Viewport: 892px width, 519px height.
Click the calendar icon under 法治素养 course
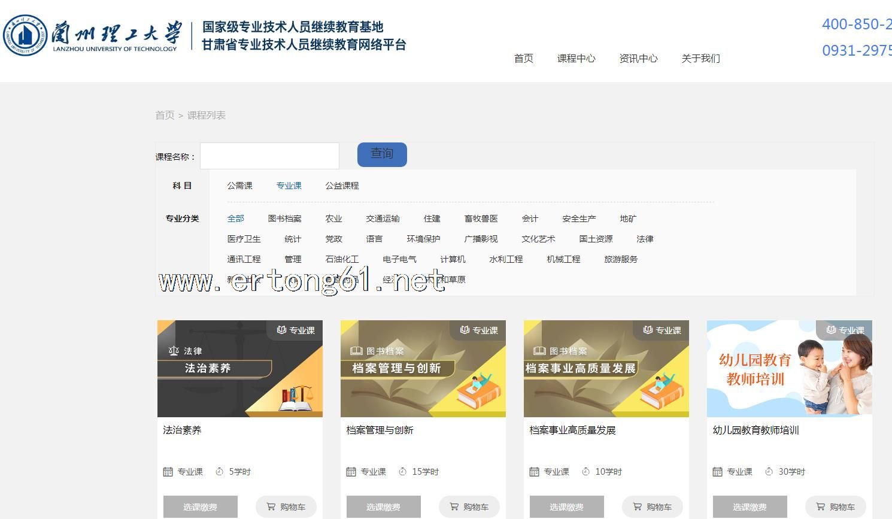(x=168, y=472)
